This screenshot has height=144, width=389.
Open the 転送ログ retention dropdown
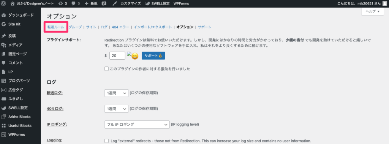click(116, 93)
